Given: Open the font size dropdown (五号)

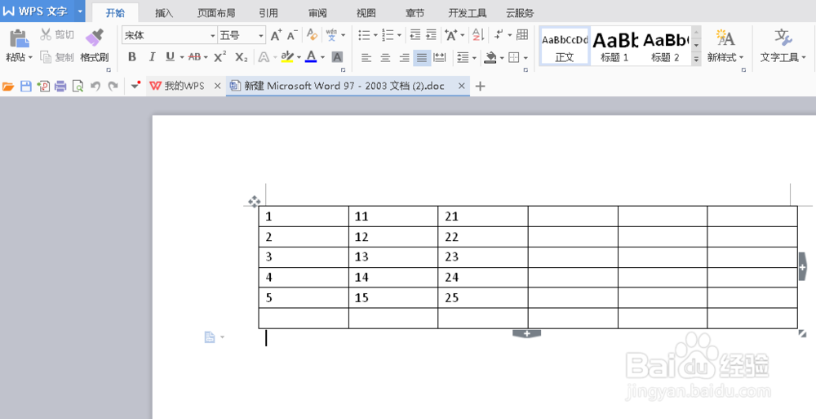Looking at the screenshot, I should point(261,35).
